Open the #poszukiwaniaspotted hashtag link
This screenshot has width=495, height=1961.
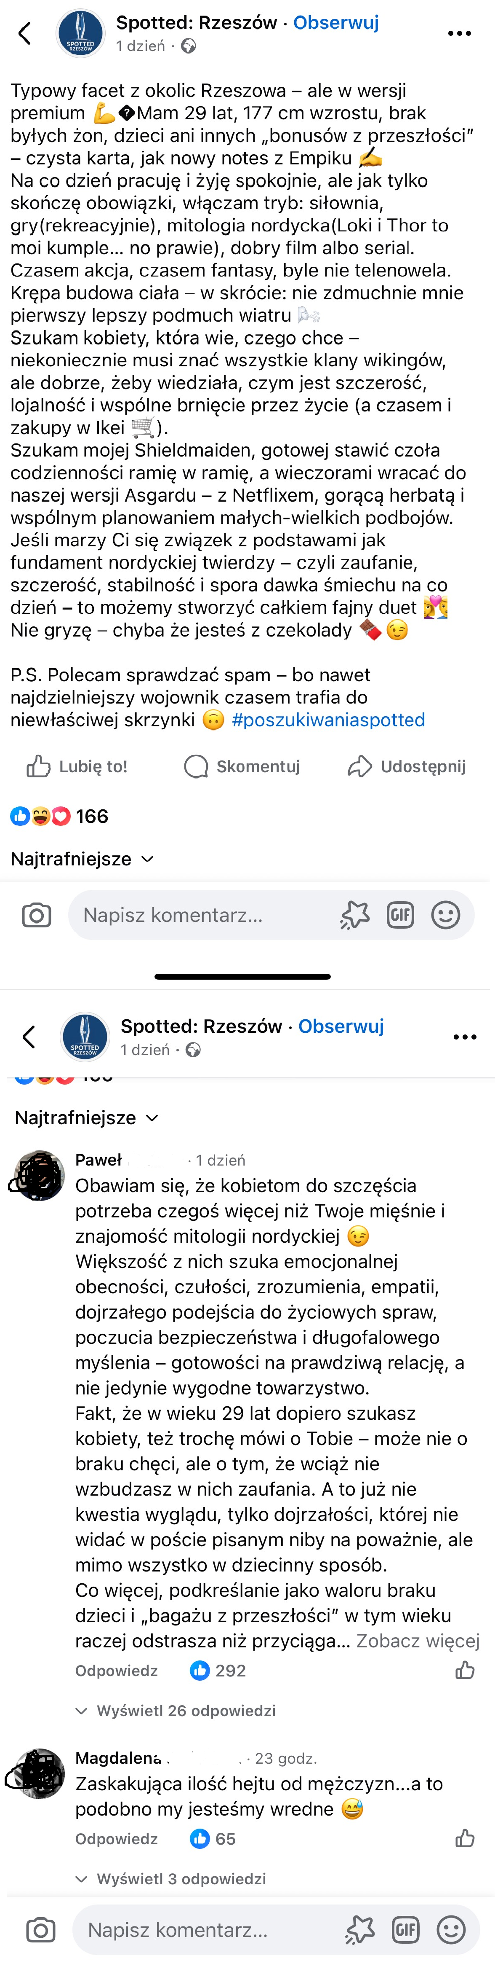[x=328, y=720]
